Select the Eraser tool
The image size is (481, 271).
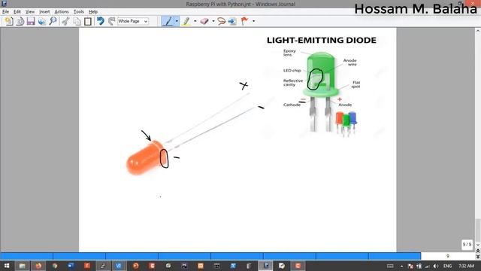[204, 21]
